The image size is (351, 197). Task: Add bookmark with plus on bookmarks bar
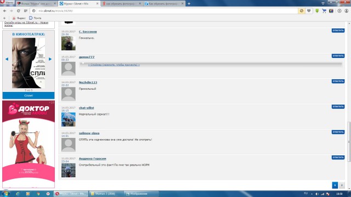point(4,18)
